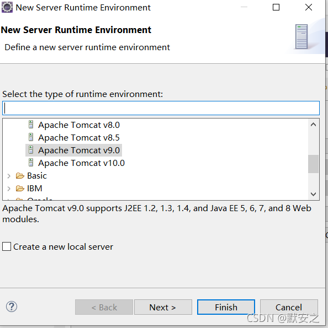The image size is (328, 328).
Task: Select Apache Tomcat v10.0 runtime
Action: coord(81,163)
